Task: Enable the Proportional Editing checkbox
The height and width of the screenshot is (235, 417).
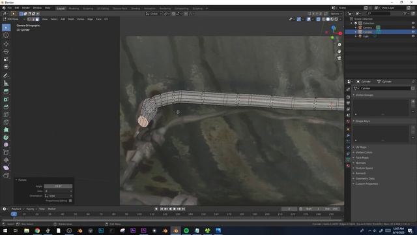Action: 70,200
